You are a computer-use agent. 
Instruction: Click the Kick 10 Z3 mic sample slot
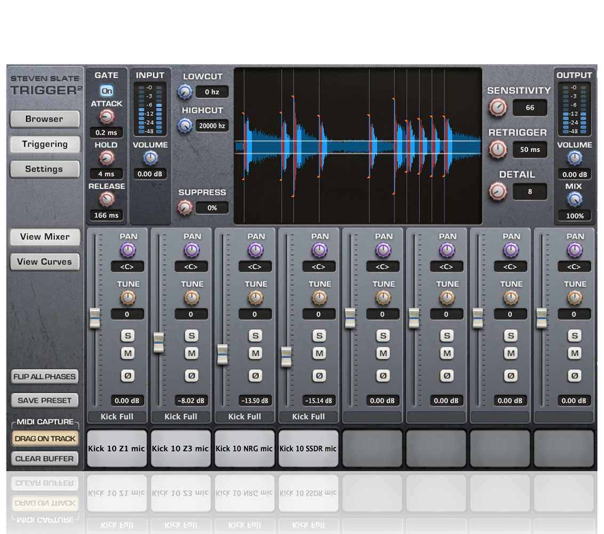click(181, 449)
